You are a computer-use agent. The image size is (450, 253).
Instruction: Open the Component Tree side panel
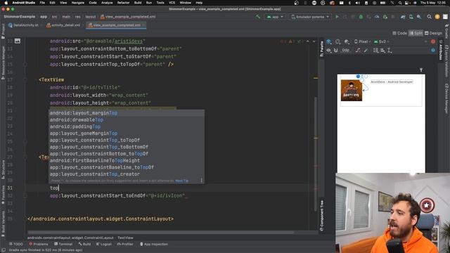pos(322,215)
